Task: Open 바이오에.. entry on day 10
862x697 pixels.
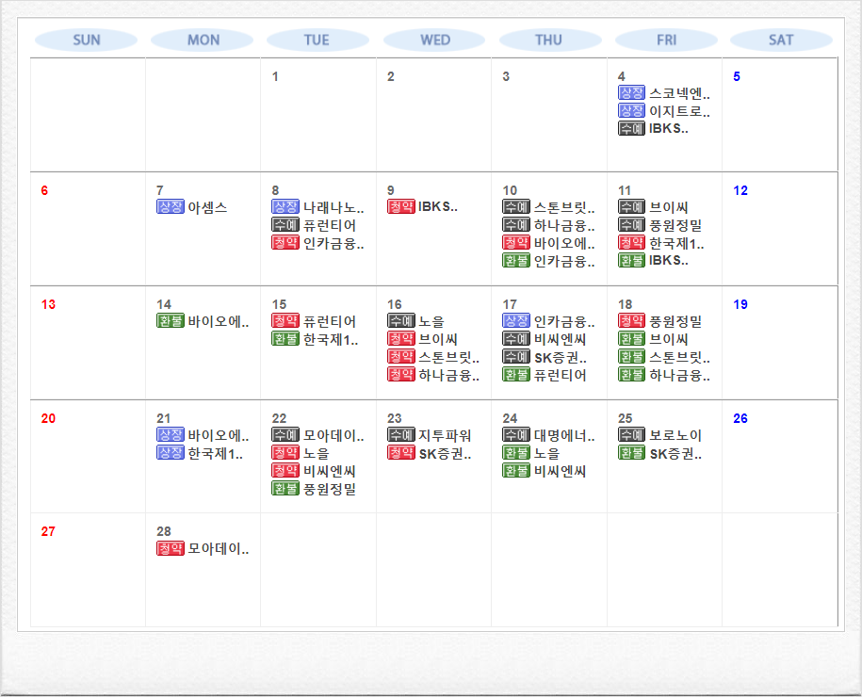Action: (x=564, y=243)
